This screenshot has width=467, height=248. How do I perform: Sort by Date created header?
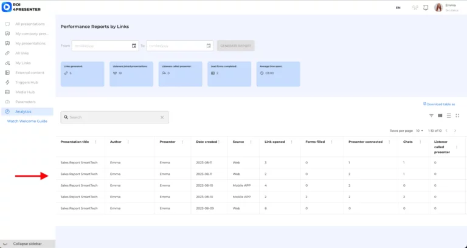[206, 142]
